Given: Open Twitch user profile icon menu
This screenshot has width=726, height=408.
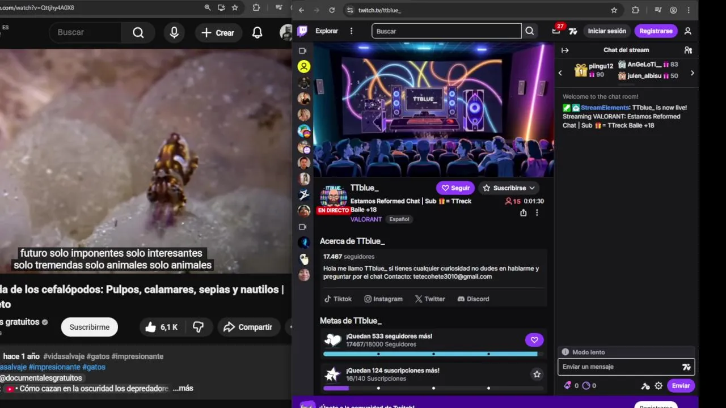Looking at the screenshot, I should pyautogui.click(x=687, y=31).
